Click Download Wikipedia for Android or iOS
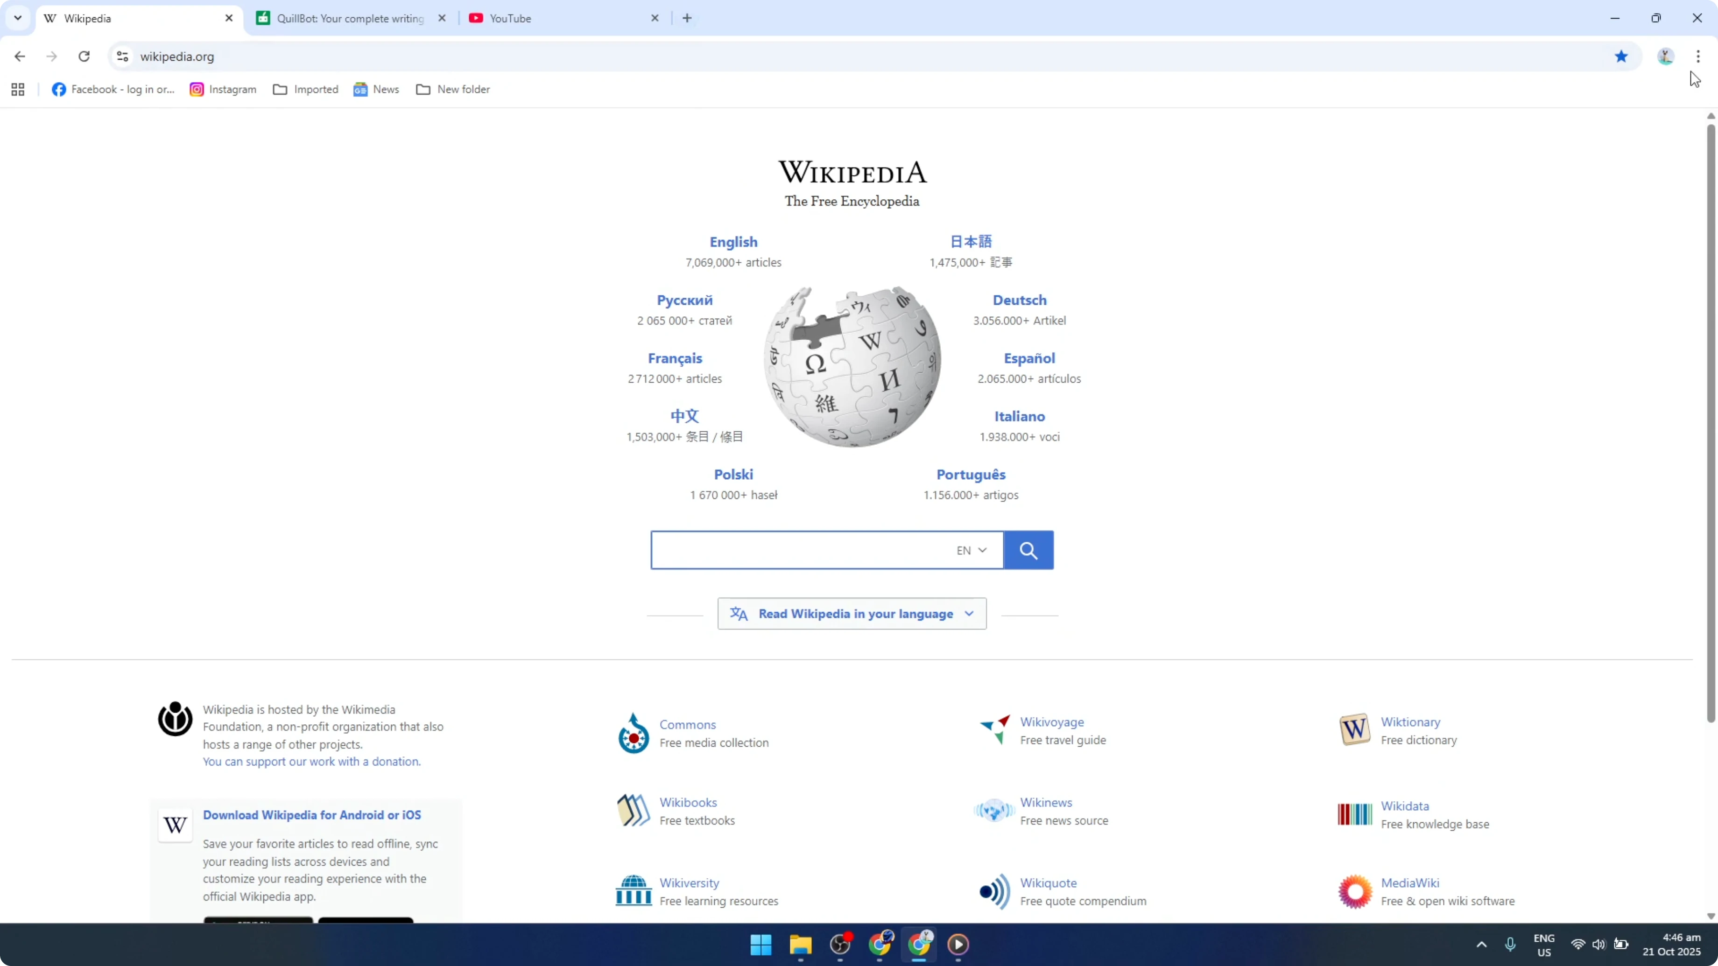1718x966 pixels. (x=311, y=815)
